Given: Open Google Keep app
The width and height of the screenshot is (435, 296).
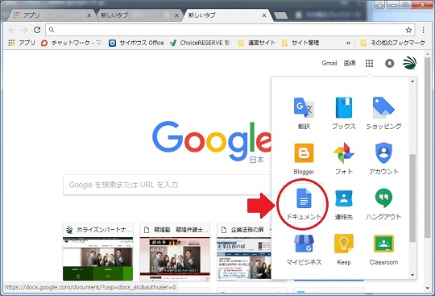Looking at the screenshot, I should tap(344, 249).
